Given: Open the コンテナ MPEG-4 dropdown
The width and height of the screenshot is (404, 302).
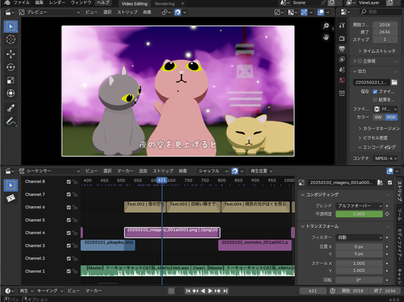Looking at the screenshot, I should pos(385,158).
